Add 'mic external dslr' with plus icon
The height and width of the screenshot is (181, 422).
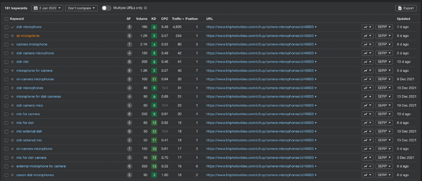pyautogui.click(x=12, y=131)
